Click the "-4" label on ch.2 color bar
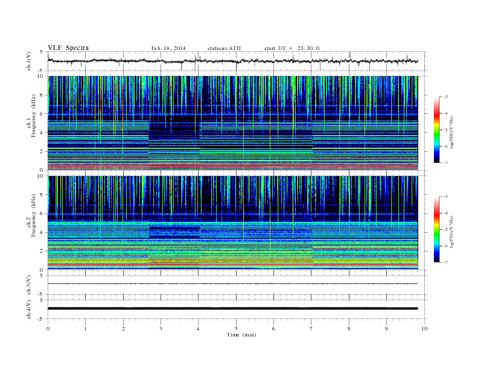The image size is (478, 369). click(445, 213)
